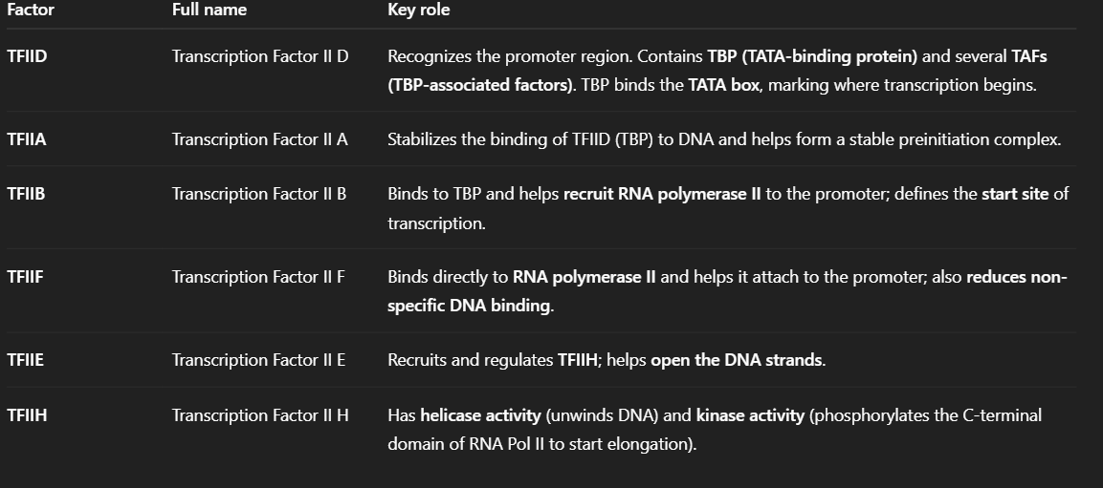Click bold 'open the DNA strands' text

point(736,360)
